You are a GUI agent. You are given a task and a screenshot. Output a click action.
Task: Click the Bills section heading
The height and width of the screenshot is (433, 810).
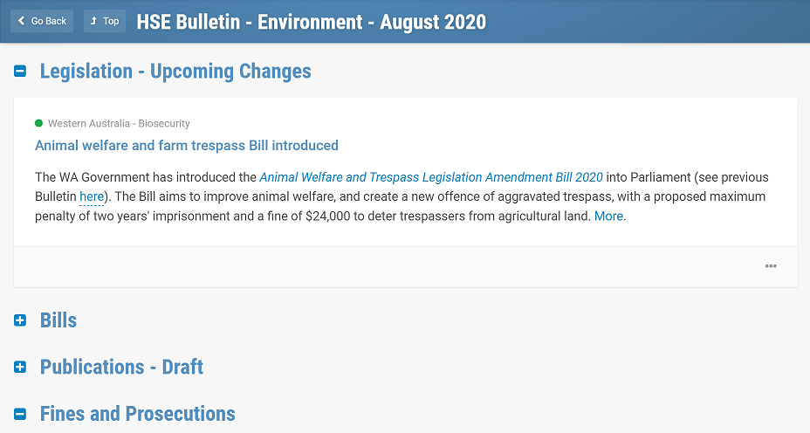[58, 320]
